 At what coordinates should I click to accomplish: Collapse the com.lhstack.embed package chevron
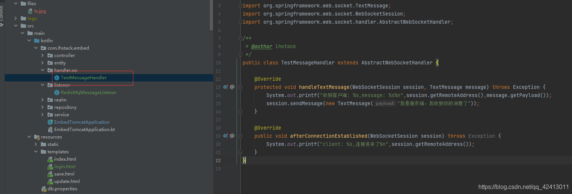tap(36, 48)
